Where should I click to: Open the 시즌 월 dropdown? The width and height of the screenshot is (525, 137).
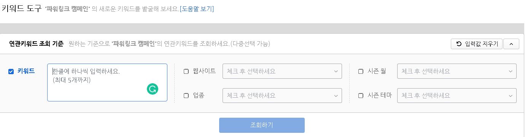457,71
